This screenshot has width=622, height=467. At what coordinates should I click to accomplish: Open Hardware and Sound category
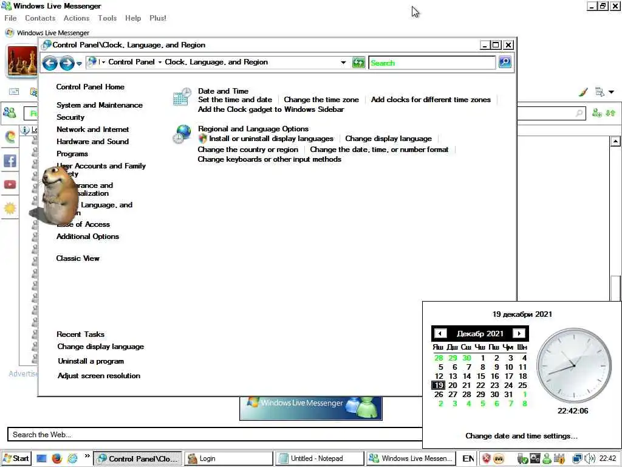tap(92, 141)
